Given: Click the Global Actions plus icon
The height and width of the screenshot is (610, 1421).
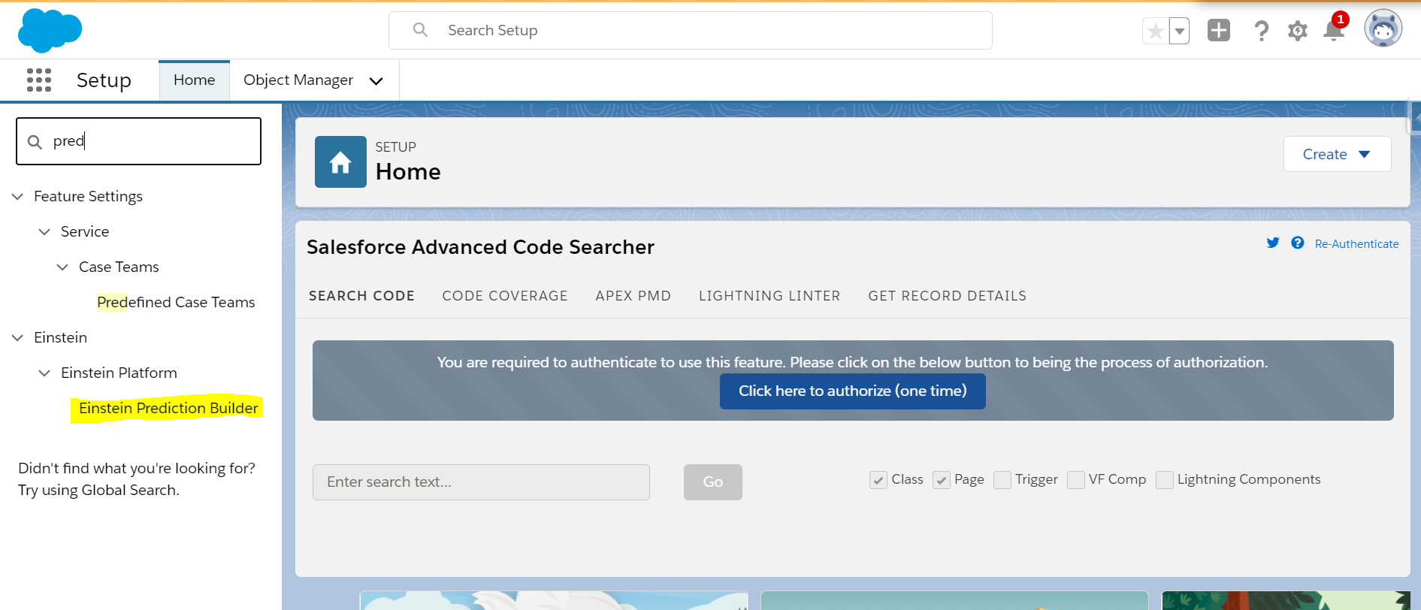Looking at the screenshot, I should tap(1219, 31).
